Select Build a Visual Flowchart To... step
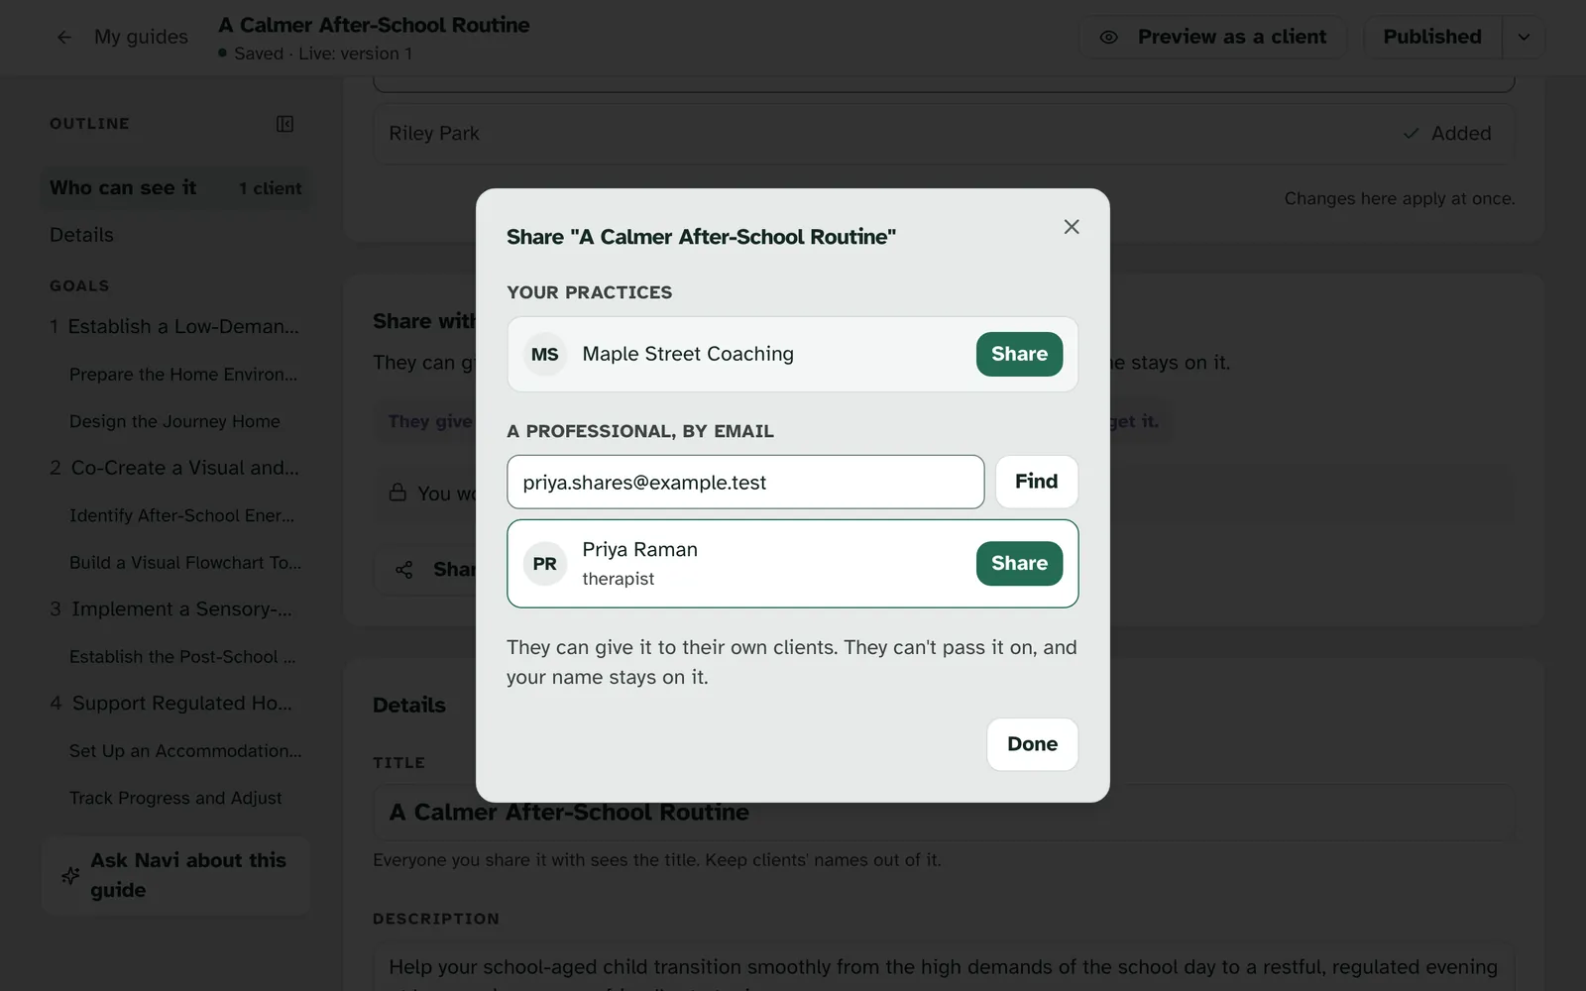This screenshot has height=991, width=1586. point(185,562)
